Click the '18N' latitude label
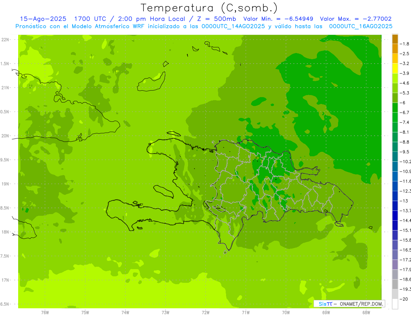Viewport: 411px width, 317px height. click(x=6, y=232)
